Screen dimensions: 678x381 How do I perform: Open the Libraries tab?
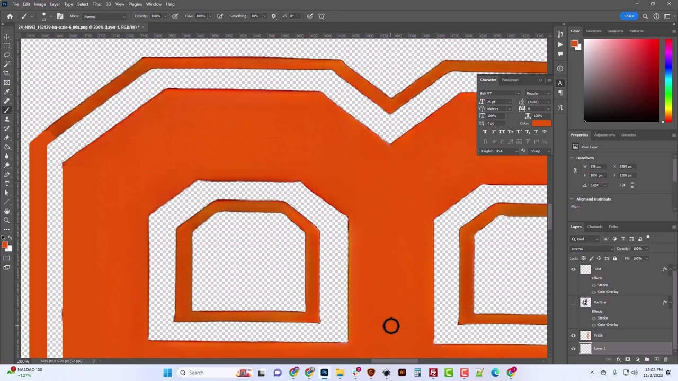[x=628, y=135]
